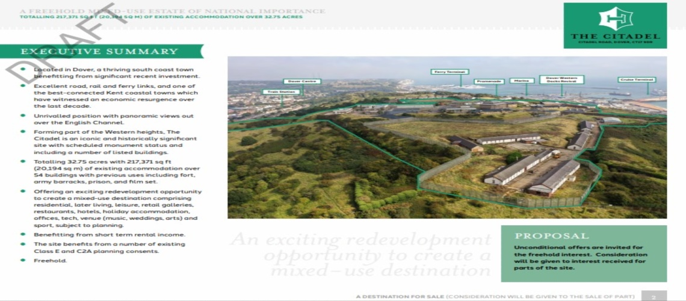Click the Cruise Terminal callout label
The height and width of the screenshot is (301, 686).
[x=636, y=79]
